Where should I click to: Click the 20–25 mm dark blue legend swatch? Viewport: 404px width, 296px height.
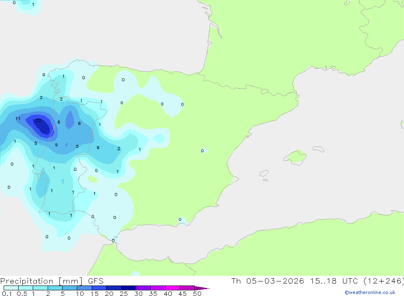(x=114, y=288)
